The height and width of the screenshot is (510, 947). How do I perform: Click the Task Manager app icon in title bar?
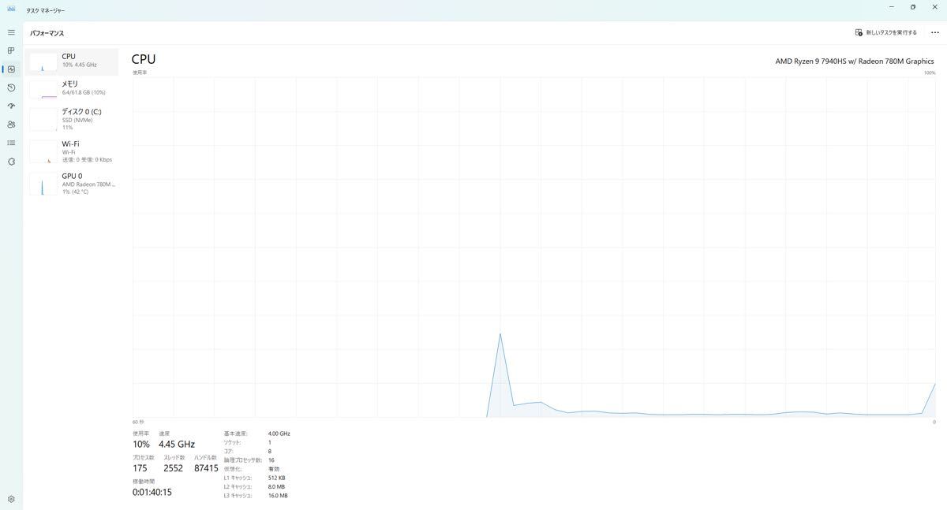[11, 10]
